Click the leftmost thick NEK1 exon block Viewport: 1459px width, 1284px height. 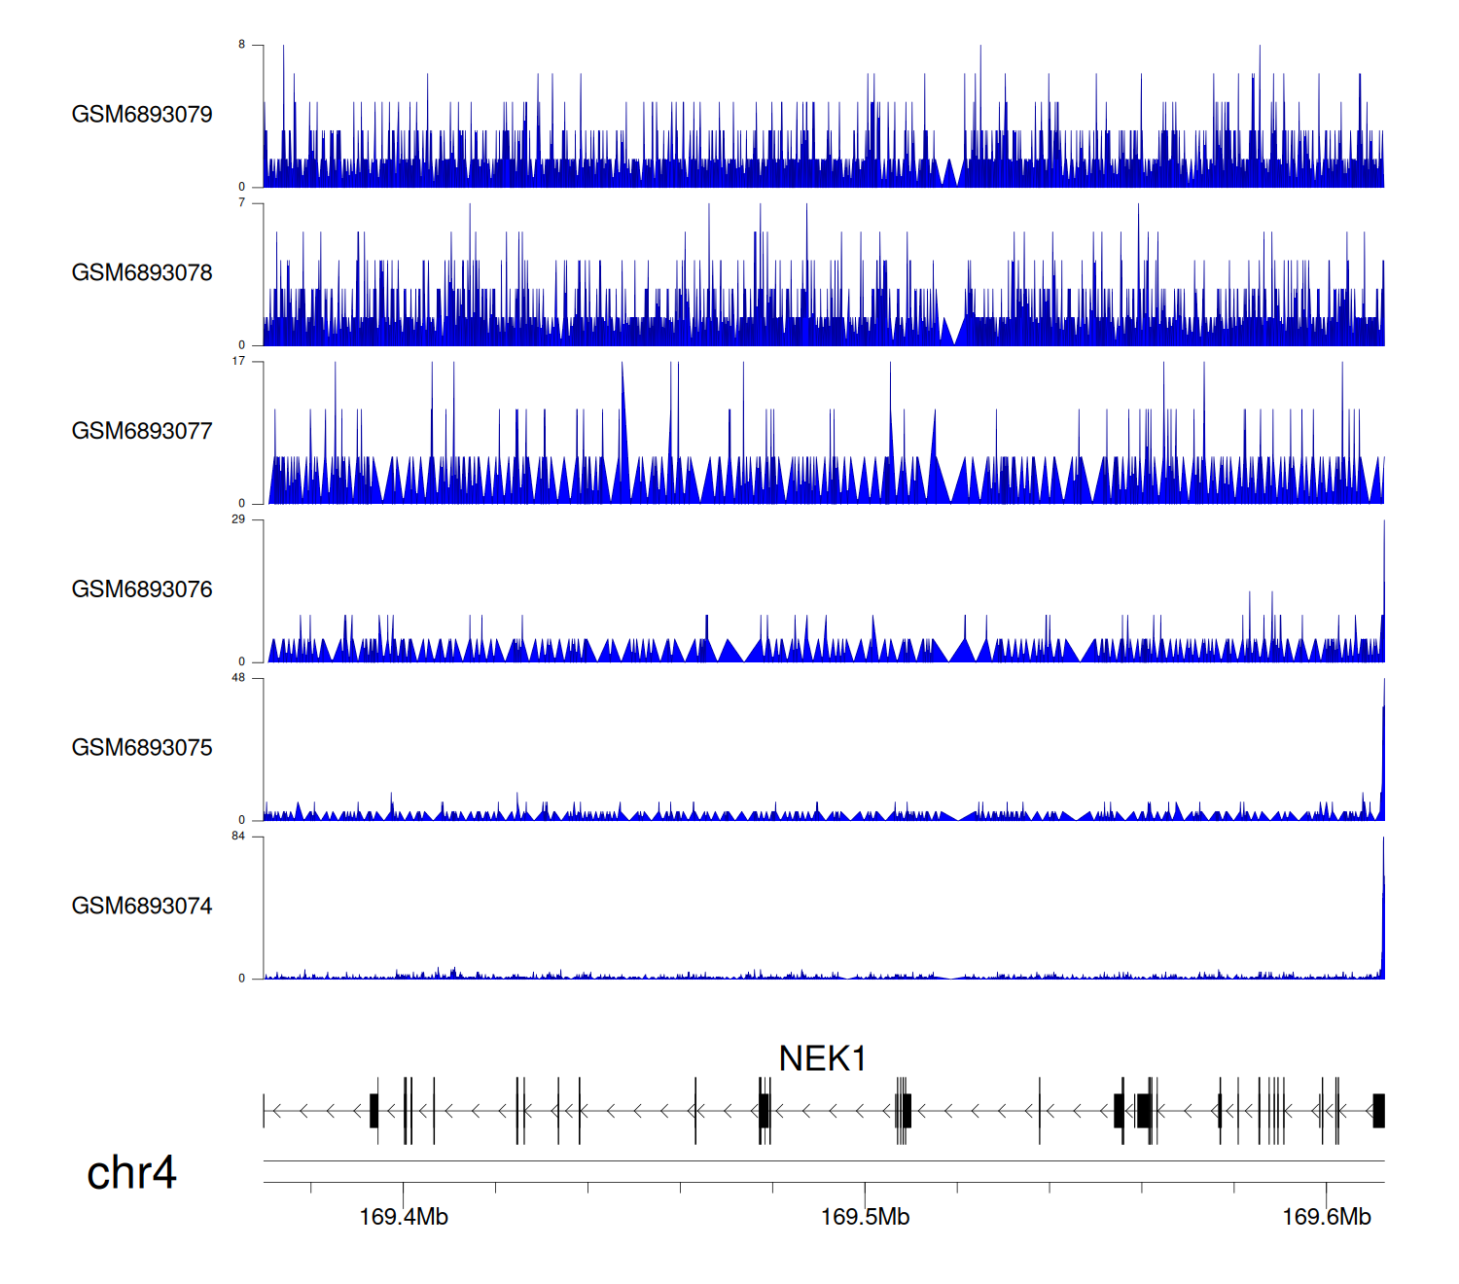coord(374,1111)
